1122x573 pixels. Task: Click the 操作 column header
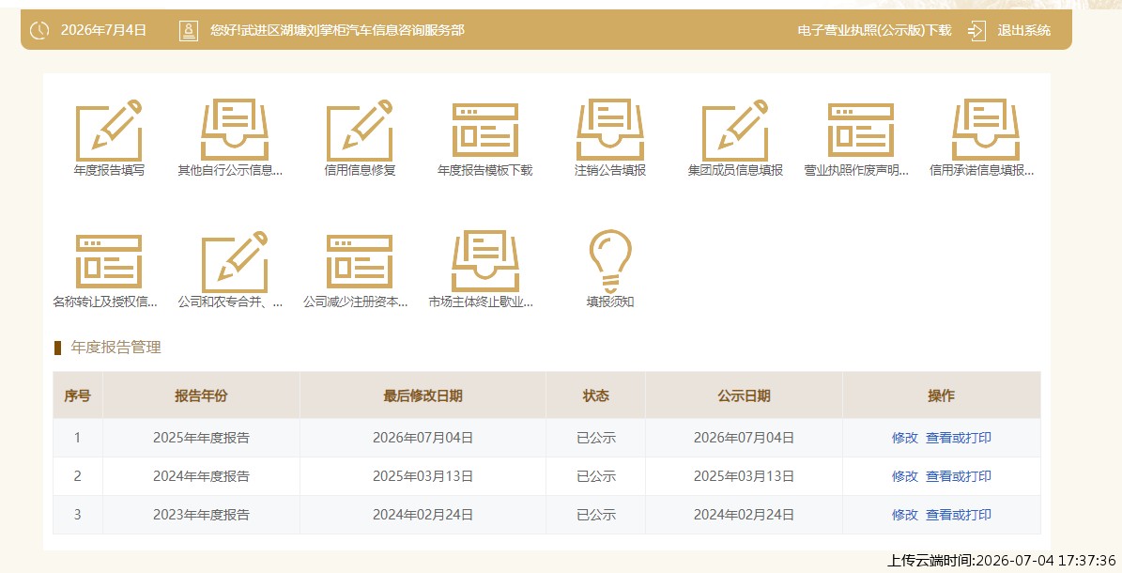coord(942,395)
